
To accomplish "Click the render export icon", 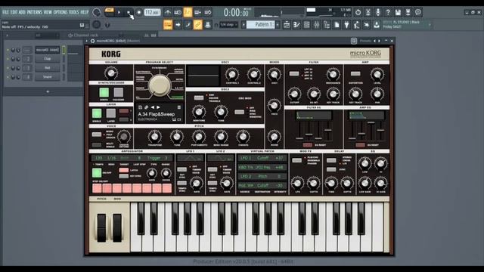I will click(x=408, y=12).
